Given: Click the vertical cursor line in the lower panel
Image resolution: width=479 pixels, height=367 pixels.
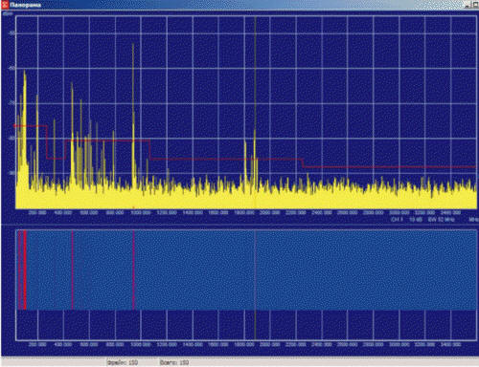Looking at the screenshot, I should point(255,284).
